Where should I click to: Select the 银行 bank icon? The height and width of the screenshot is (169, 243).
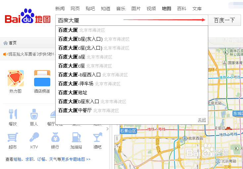tap(55, 137)
